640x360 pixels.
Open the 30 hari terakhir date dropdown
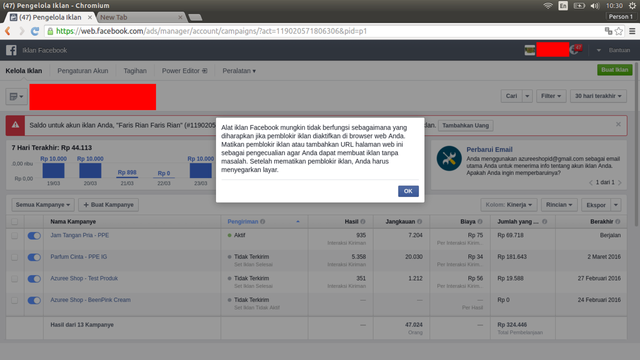click(598, 96)
